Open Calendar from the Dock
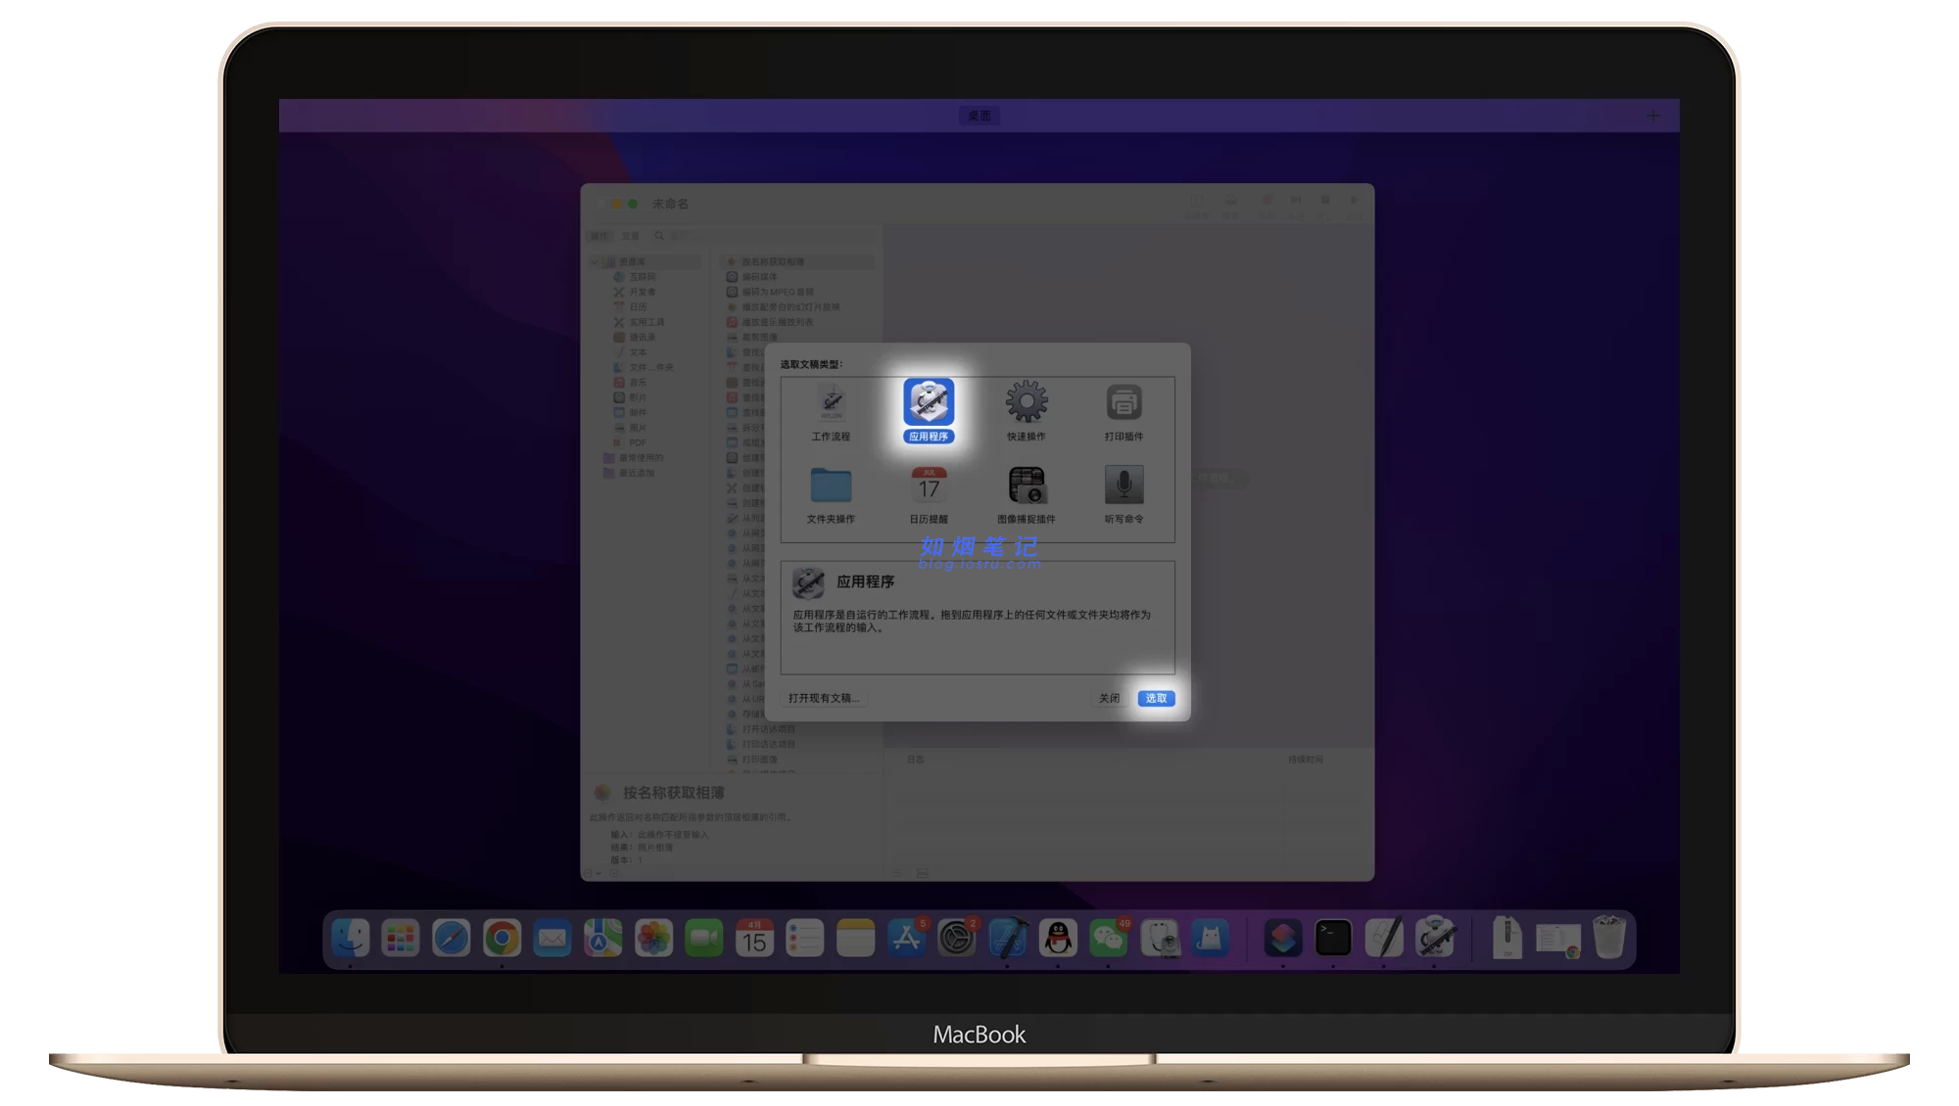 tap(754, 939)
